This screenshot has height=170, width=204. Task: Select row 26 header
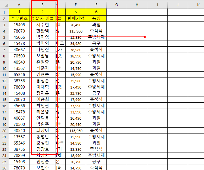4,168
